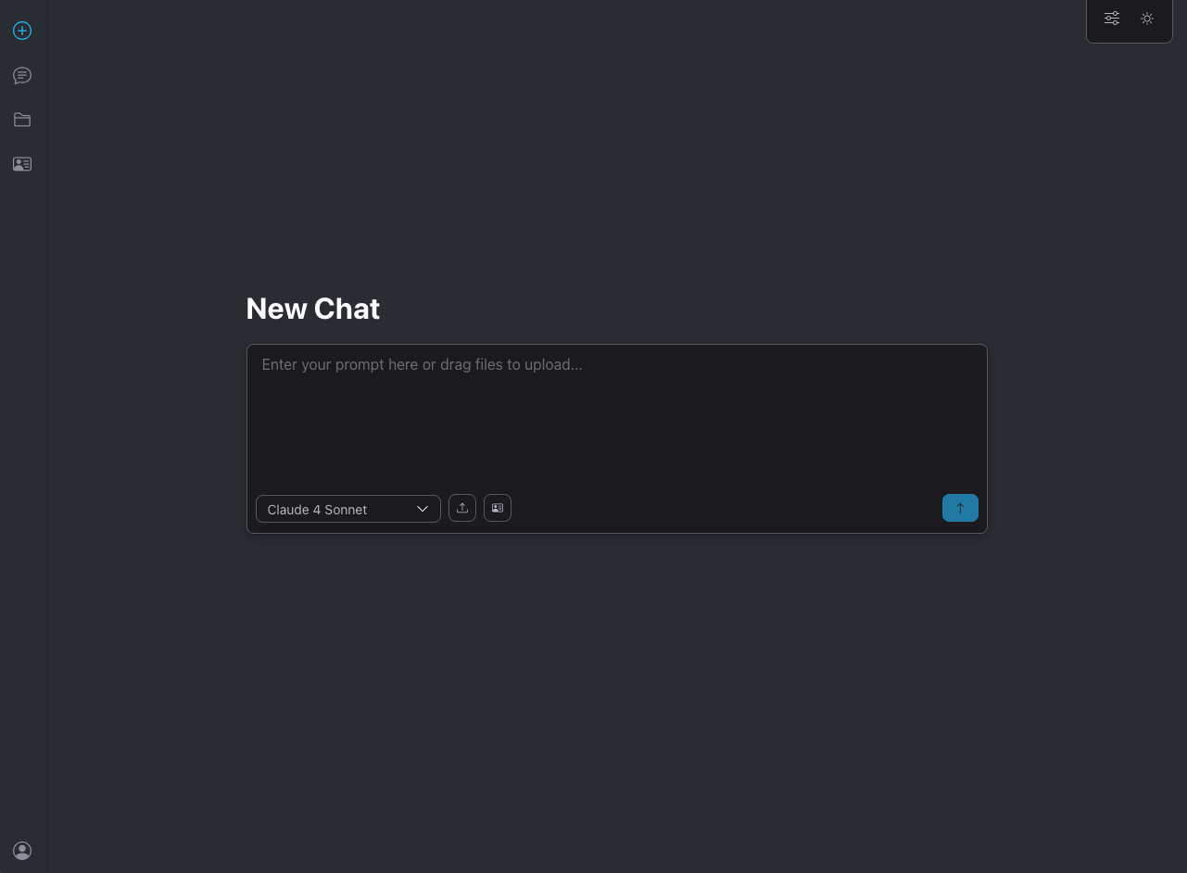Viewport: 1187px width, 873px height.
Task: Open chat history from the speech bubble icon
Action: pyautogui.click(x=22, y=75)
